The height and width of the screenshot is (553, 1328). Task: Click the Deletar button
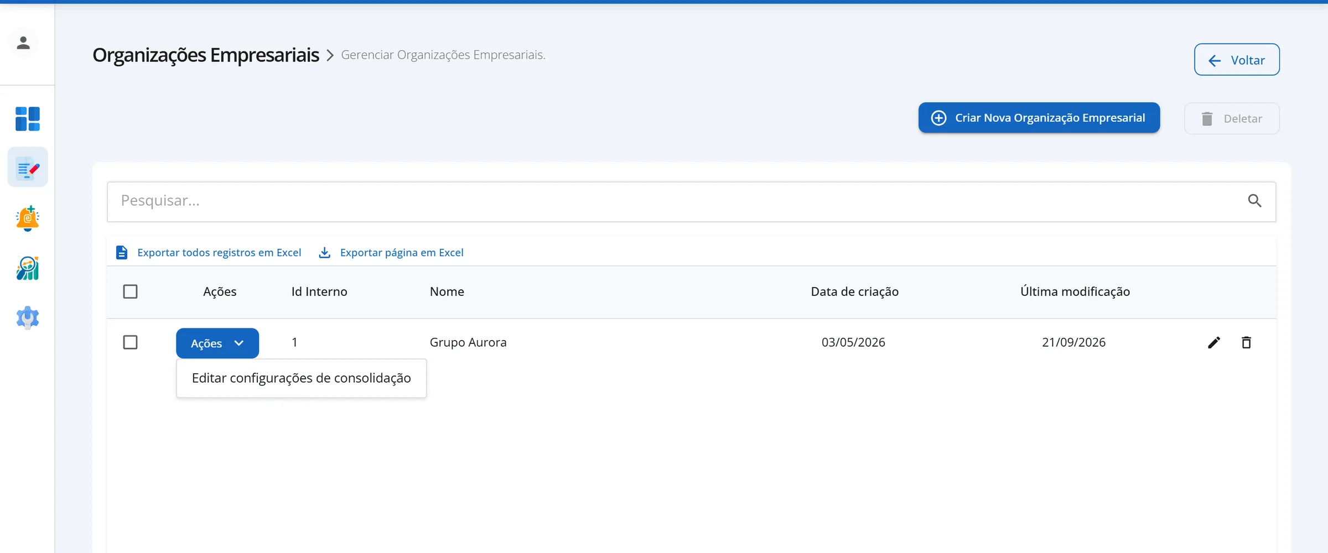click(x=1232, y=118)
